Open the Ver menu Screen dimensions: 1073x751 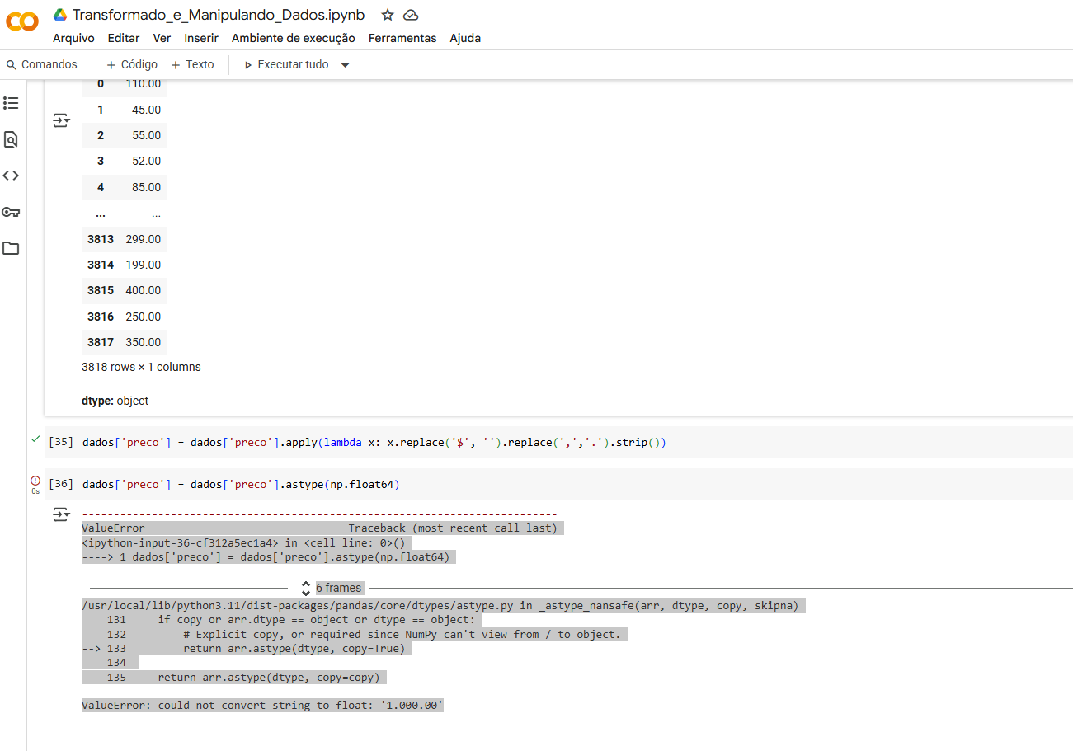click(x=162, y=38)
